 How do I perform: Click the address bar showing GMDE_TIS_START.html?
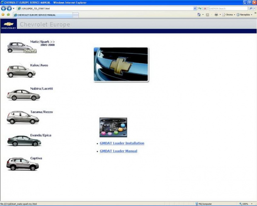[105, 8]
